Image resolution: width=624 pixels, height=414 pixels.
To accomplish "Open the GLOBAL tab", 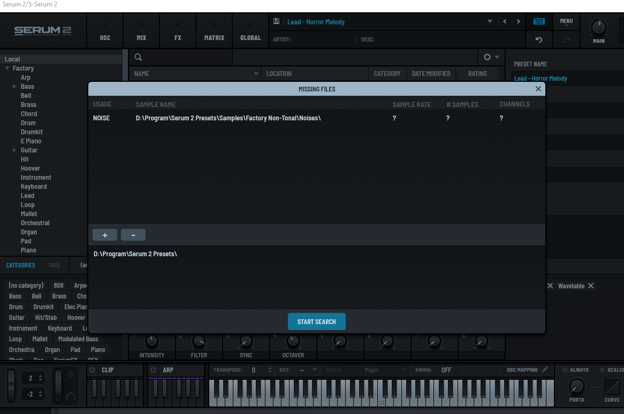I will (x=250, y=31).
